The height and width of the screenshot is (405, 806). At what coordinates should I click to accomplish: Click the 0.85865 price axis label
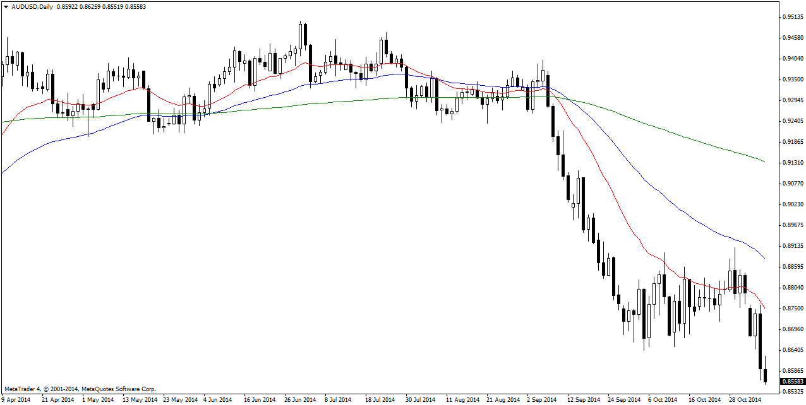tap(792, 371)
